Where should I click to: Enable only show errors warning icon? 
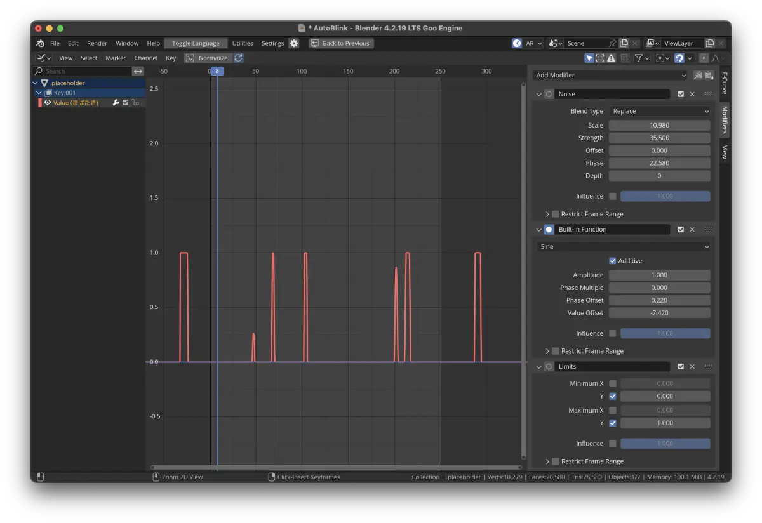click(x=611, y=58)
